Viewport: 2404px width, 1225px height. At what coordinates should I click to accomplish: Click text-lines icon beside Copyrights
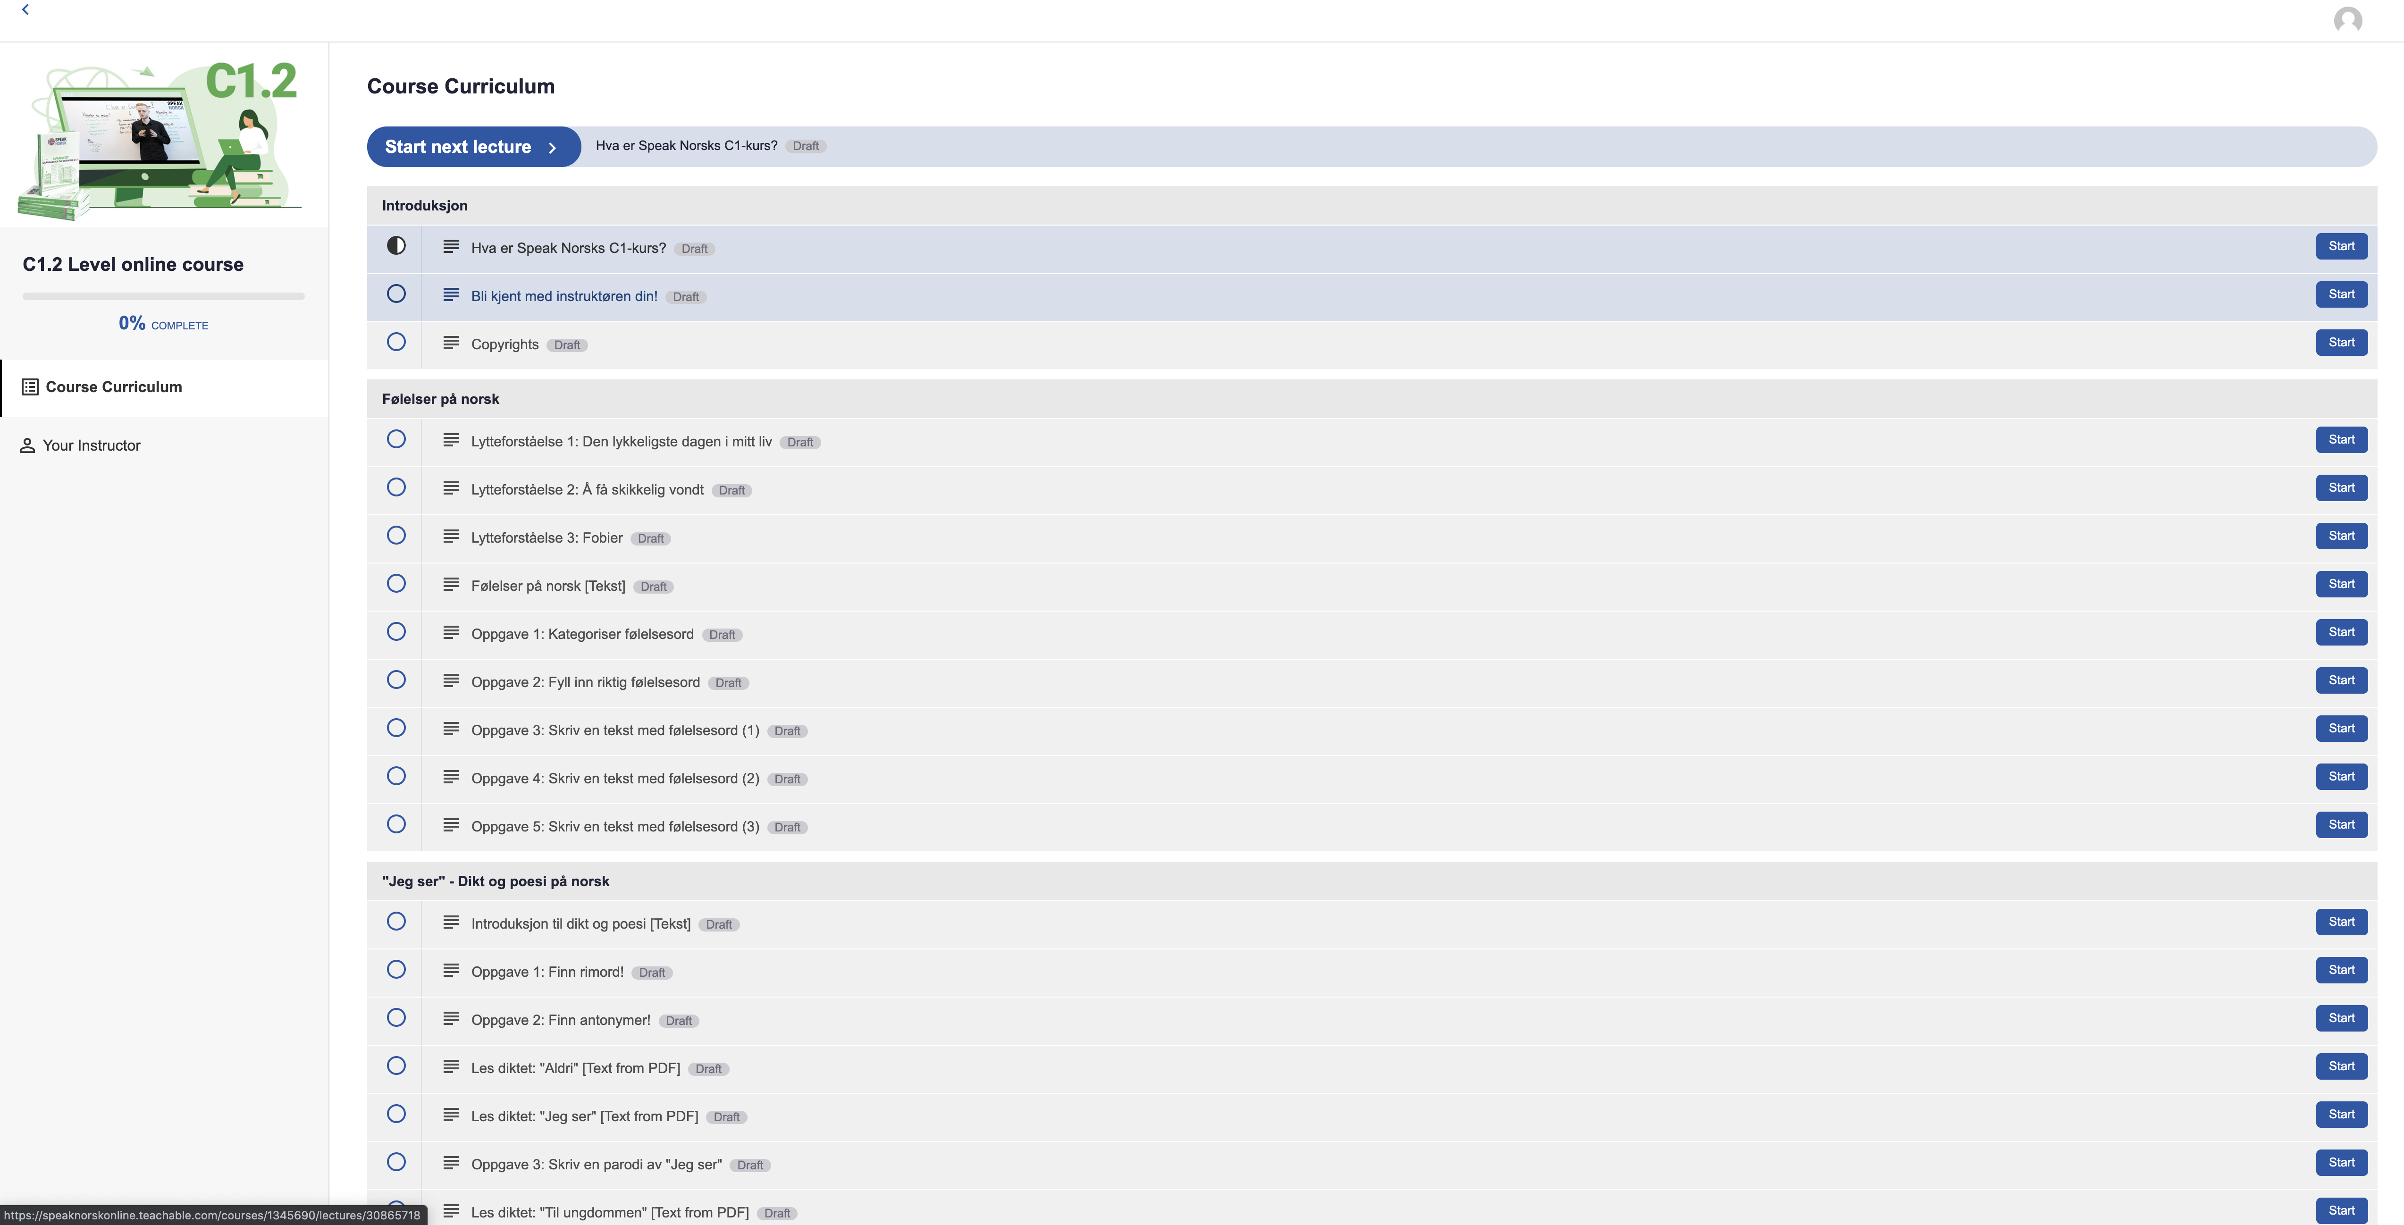(x=451, y=343)
